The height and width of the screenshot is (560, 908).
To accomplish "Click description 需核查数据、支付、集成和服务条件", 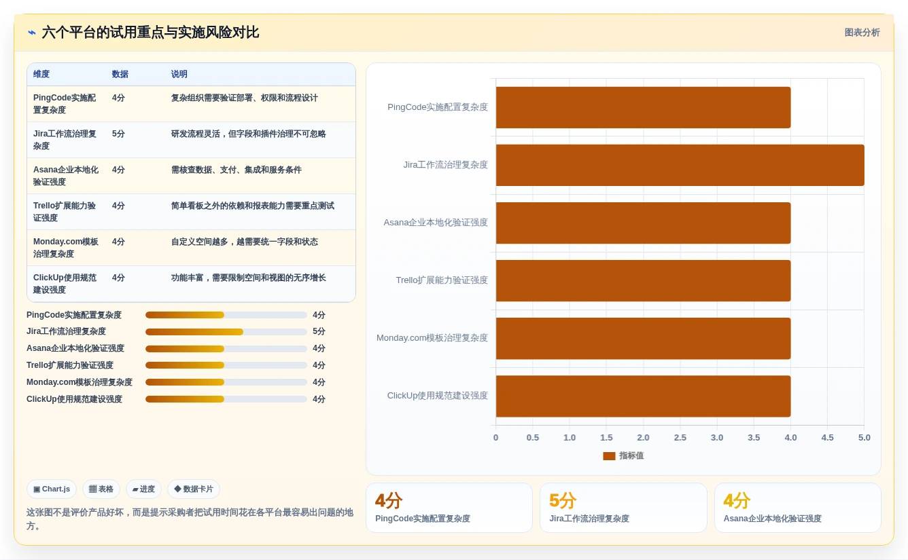I will [x=237, y=170].
